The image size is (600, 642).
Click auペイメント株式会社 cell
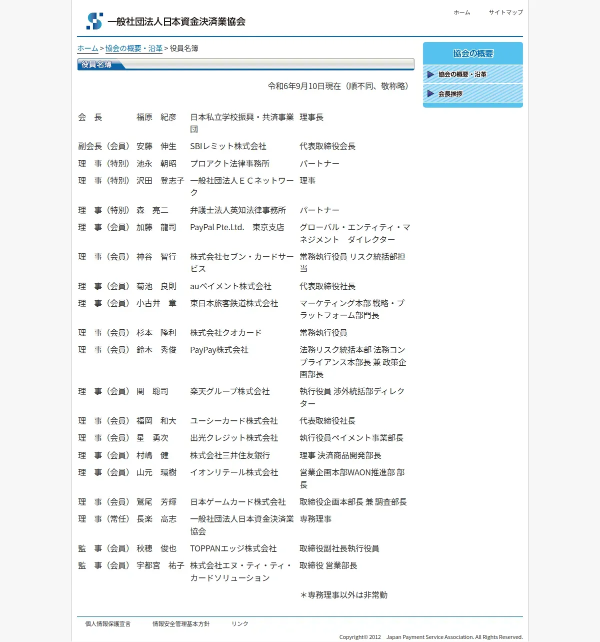coord(230,286)
